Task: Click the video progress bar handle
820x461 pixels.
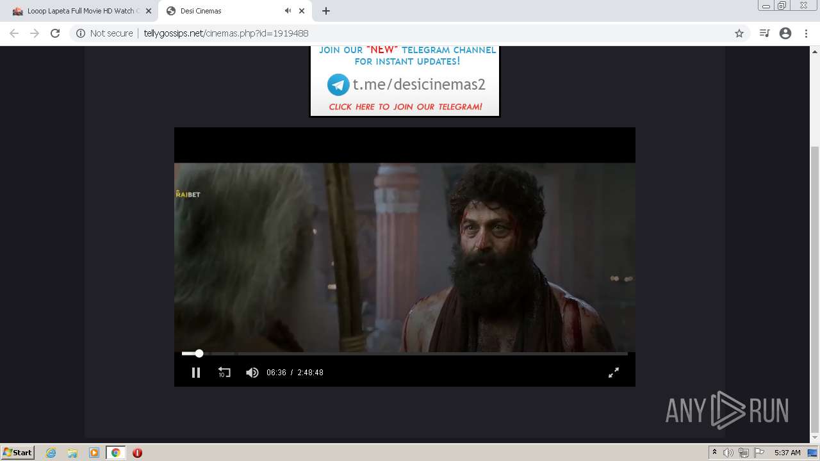Action: 199,353
